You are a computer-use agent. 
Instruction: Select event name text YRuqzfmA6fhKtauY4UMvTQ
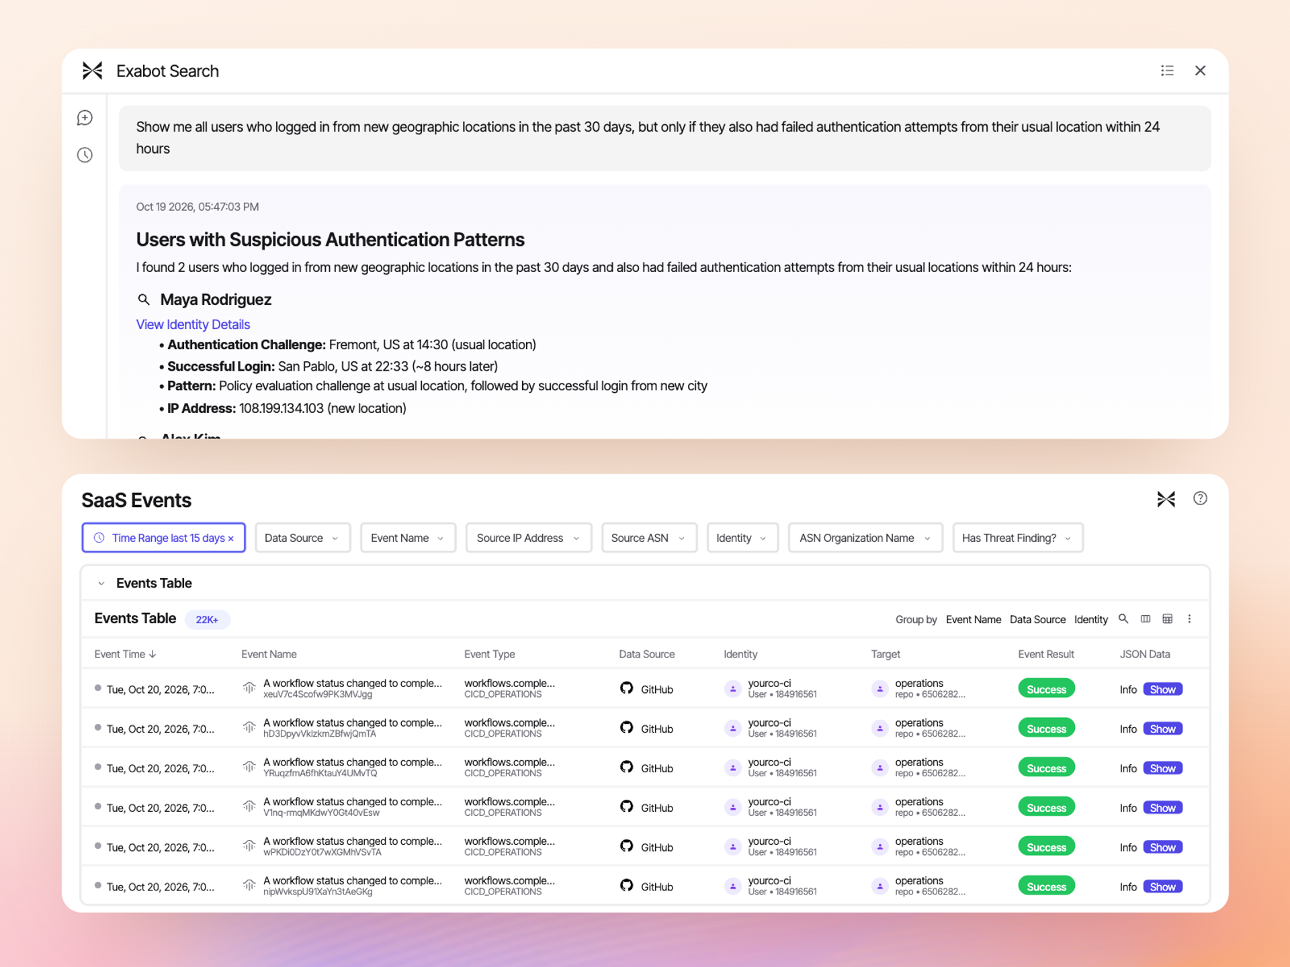[x=320, y=774]
